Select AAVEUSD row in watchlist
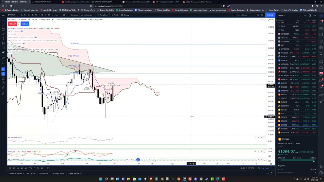Viewport: 324px width, 182px height. [x=297, y=53]
